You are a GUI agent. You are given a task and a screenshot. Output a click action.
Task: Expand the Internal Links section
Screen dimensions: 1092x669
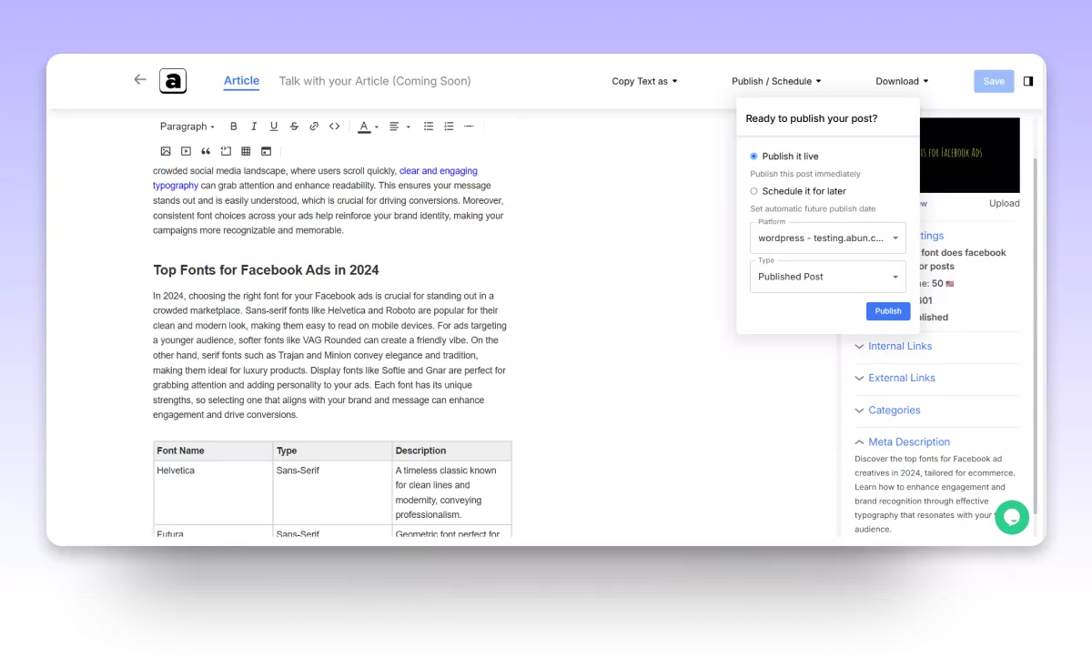[x=899, y=346]
